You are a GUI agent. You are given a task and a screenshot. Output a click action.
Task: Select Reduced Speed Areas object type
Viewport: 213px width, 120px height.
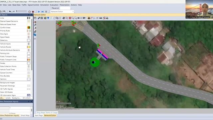[8, 24]
